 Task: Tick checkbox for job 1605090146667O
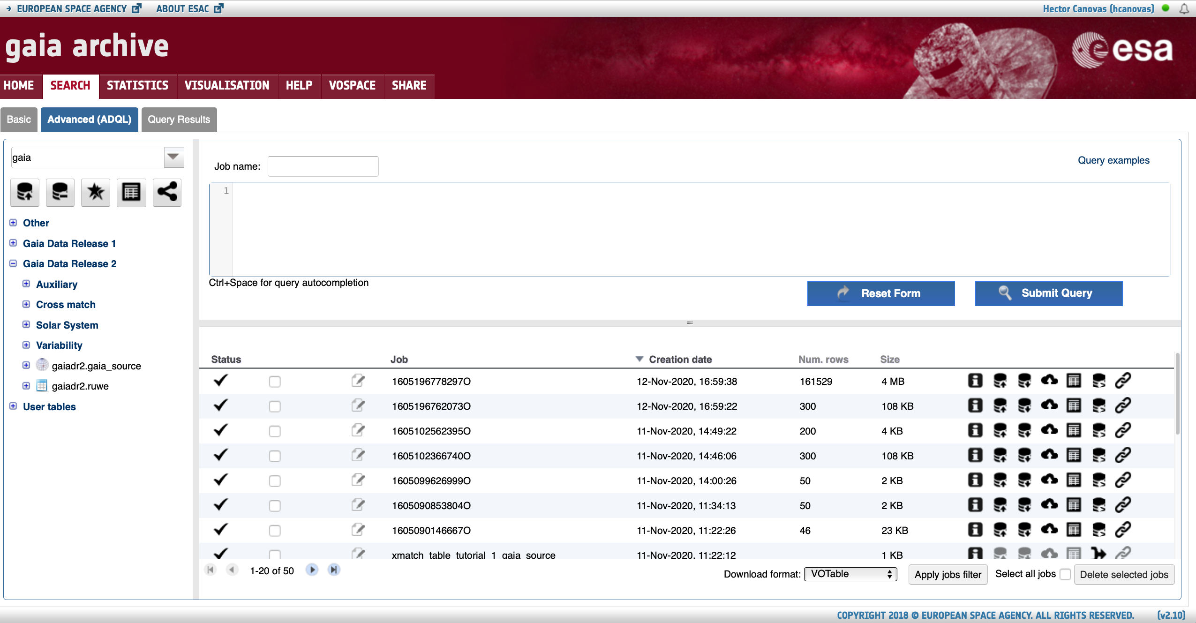(275, 531)
